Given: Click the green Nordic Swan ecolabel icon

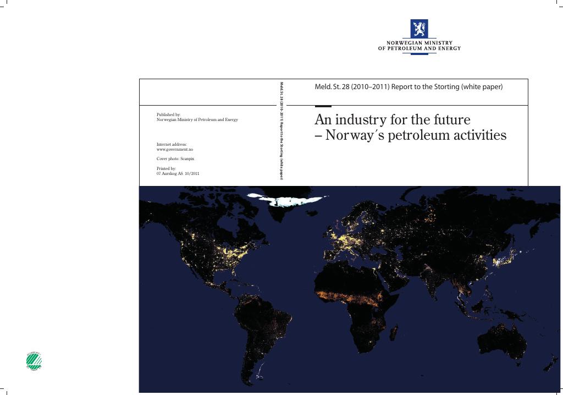Looking at the screenshot, I should pyautogui.click(x=34, y=361).
